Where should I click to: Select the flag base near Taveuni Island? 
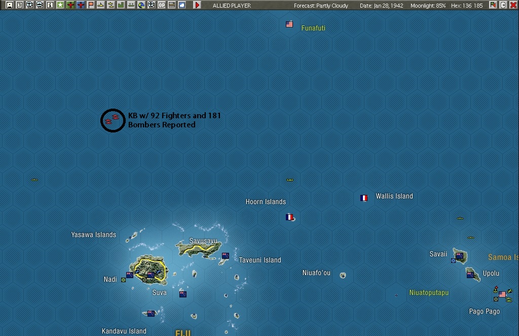pos(226,256)
